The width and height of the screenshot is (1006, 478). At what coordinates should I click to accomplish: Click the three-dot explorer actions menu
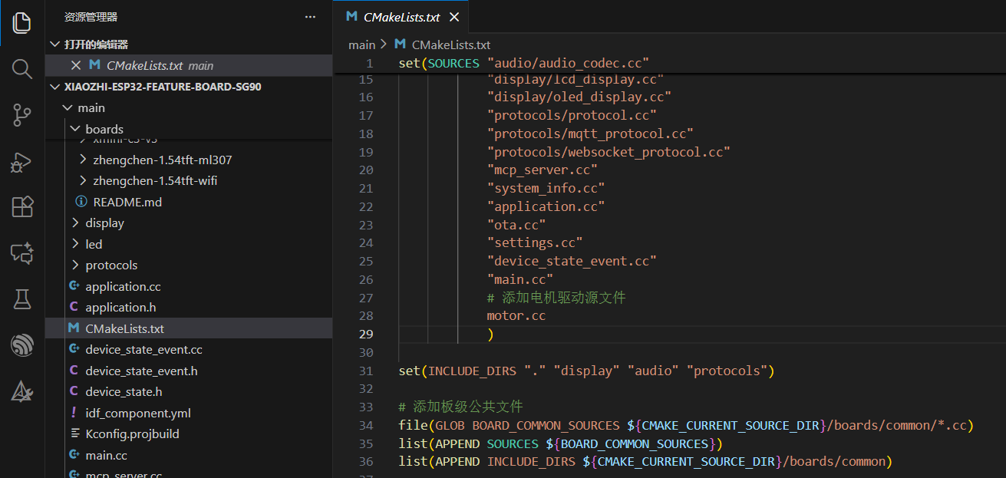(310, 17)
